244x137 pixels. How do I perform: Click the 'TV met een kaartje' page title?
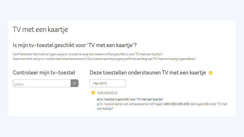[x=40, y=30]
